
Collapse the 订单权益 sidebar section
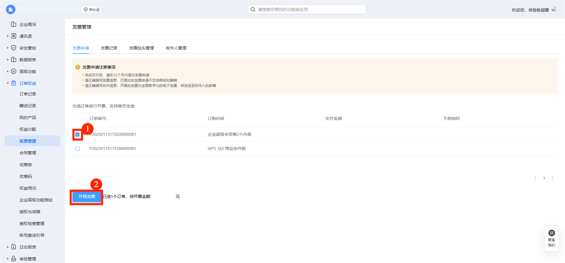pos(8,83)
